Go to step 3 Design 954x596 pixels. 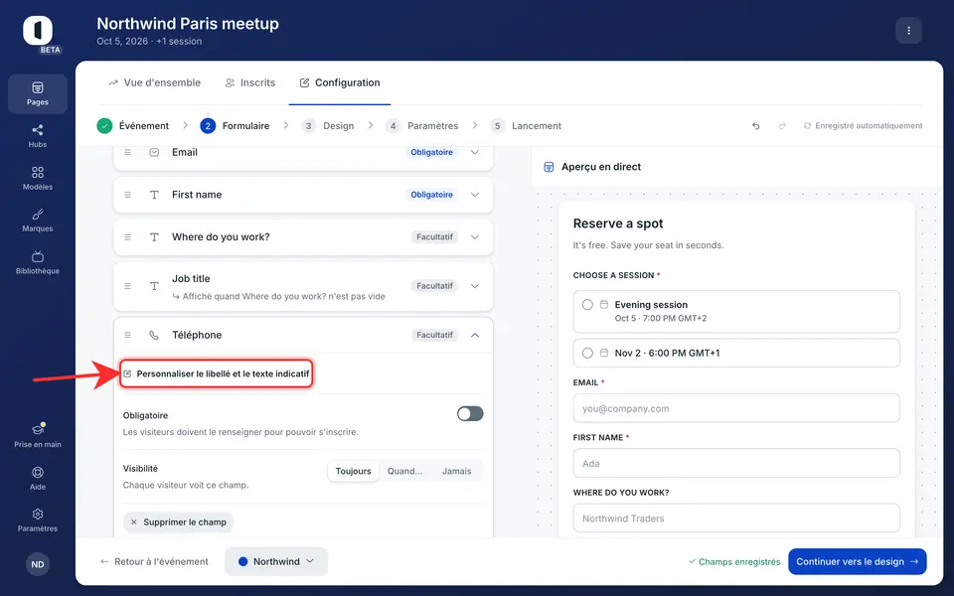pyautogui.click(x=328, y=126)
